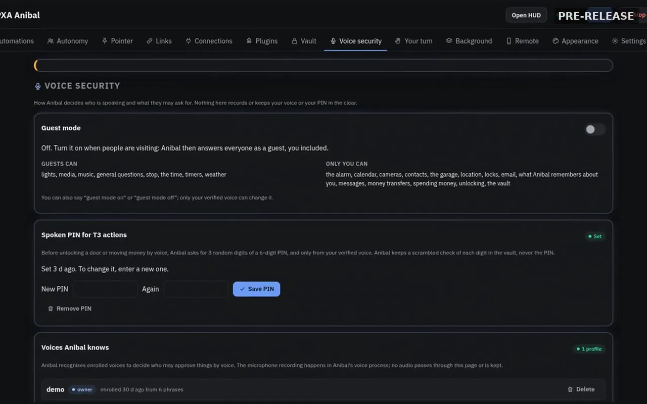Click the hand icon on Your turn tab
This screenshot has width=647, height=404.
tap(398, 41)
